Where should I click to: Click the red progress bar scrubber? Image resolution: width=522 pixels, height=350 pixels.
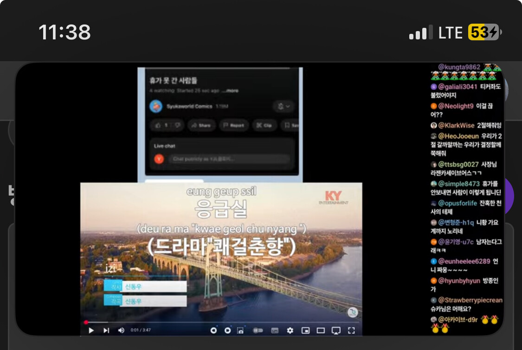click(86, 322)
